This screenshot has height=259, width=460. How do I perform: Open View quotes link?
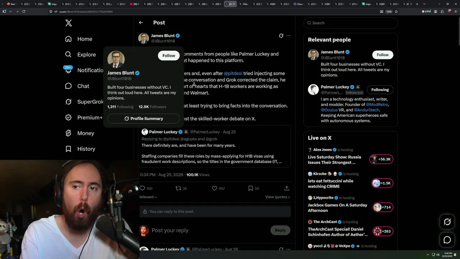(x=277, y=197)
